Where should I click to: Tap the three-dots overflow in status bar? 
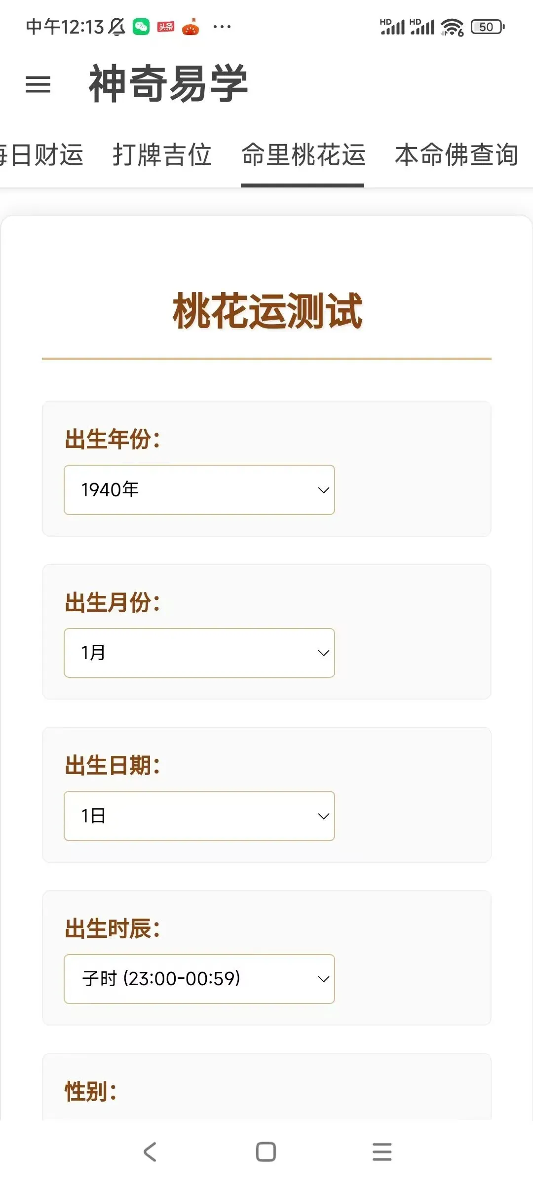coord(222,27)
